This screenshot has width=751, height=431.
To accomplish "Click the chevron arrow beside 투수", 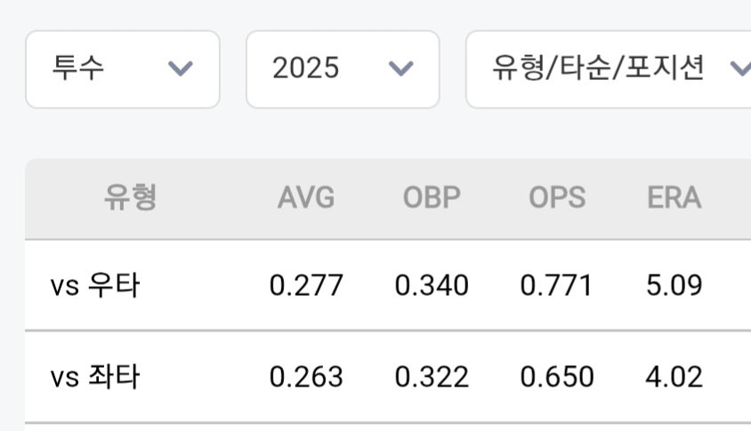I will [181, 68].
